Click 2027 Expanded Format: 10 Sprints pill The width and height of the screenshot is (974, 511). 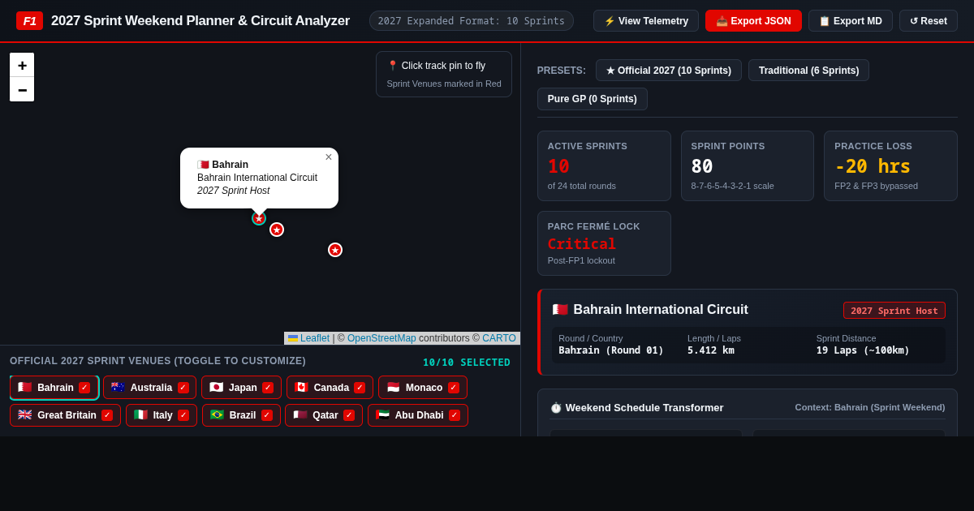tap(472, 21)
